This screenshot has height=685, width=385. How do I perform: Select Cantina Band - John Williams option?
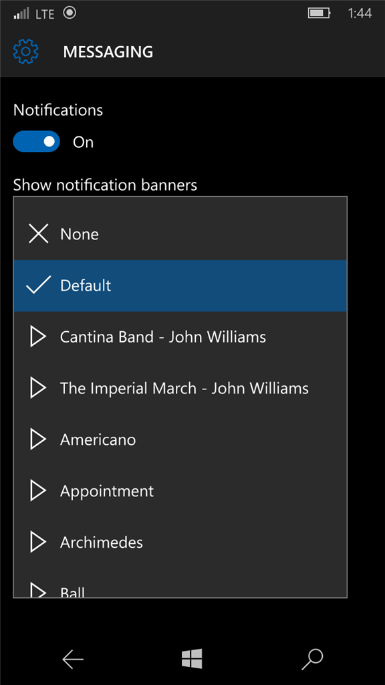click(180, 337)
